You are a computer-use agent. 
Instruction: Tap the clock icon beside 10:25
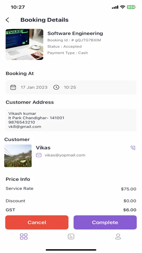56,87
